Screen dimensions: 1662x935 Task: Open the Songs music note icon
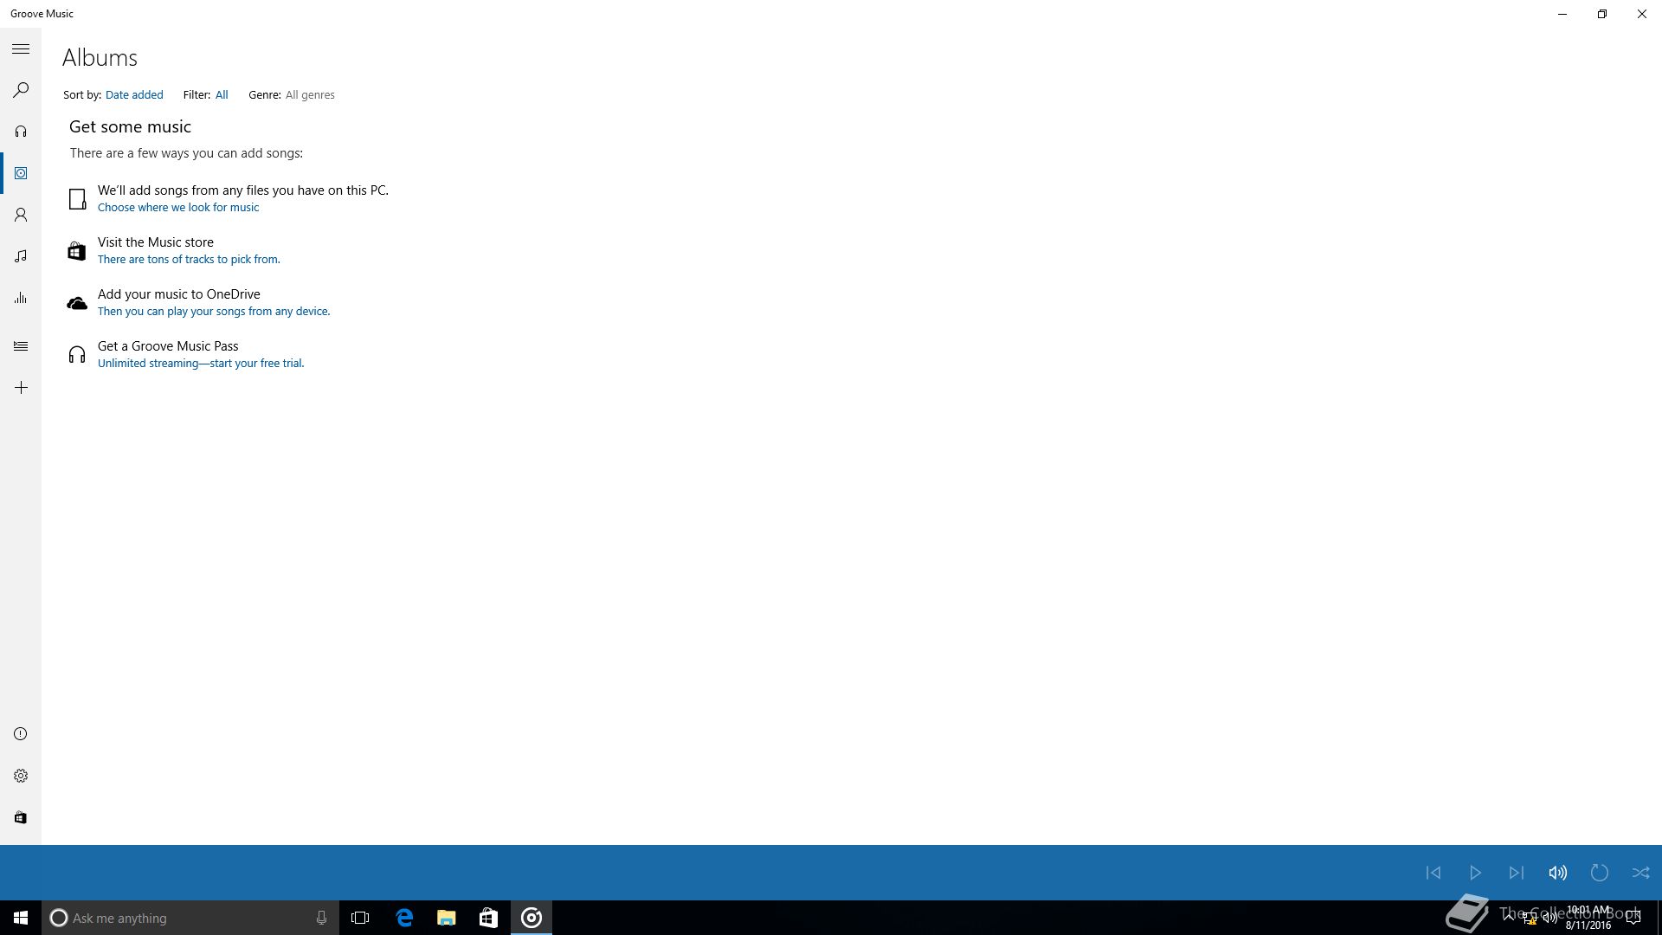21,256
